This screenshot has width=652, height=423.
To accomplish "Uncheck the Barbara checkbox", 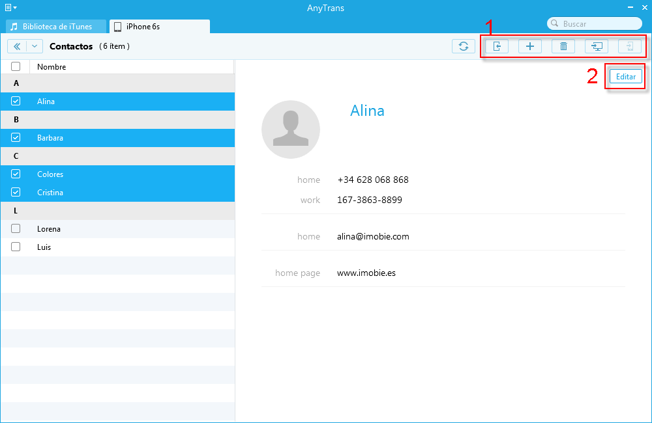I will (x=16, y=137).
